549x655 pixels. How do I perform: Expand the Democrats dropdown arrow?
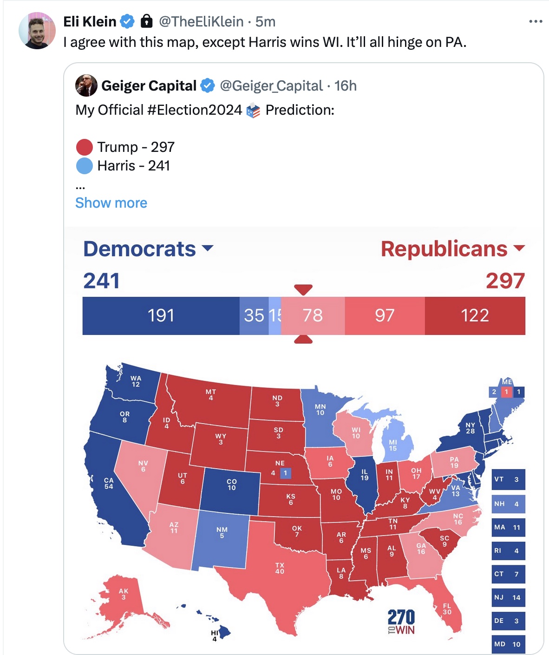coord(208,248)
